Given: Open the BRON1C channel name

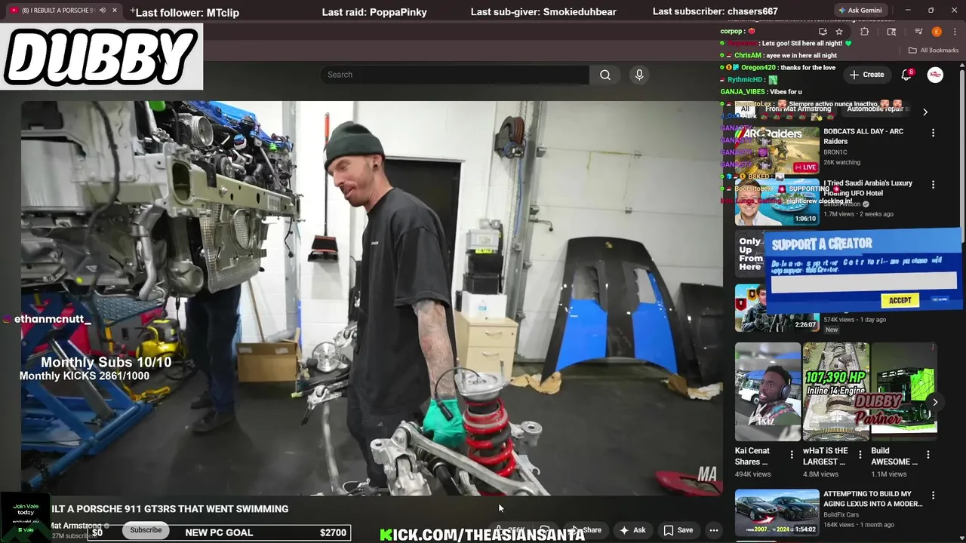Looking at the screenshot, I should coord(835,152).
